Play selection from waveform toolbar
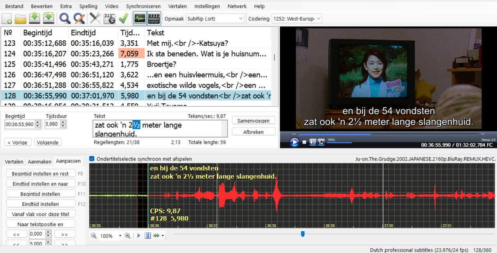Image resolution: width=497 pixels, height=253 pixels. (139, 236)
